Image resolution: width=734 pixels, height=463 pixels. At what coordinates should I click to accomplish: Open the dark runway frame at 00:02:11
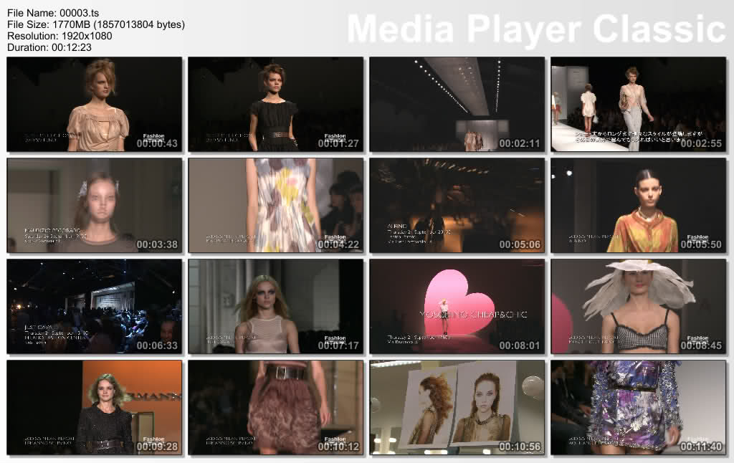pos(457,105)
